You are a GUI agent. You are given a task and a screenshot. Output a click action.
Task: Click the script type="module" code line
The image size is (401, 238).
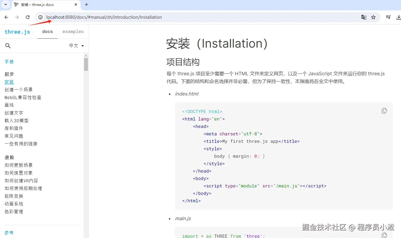pyautogui.click(x=265, y=186)
